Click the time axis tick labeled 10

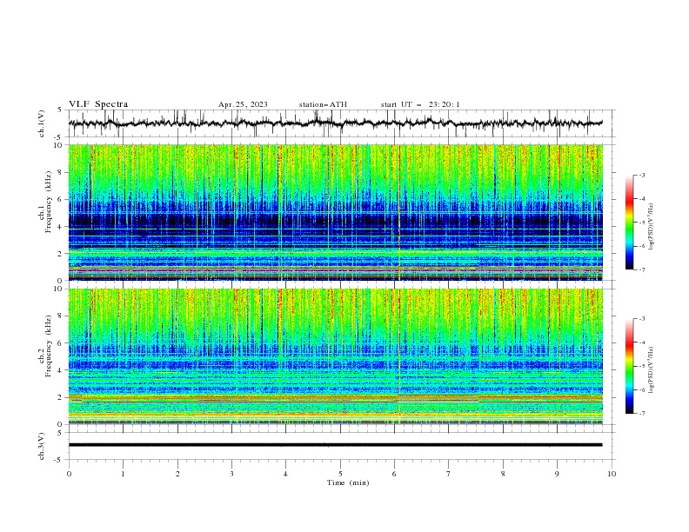coord(612,474)
